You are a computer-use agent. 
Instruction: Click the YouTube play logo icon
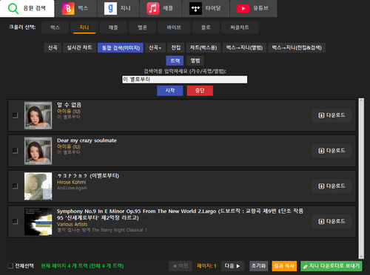tap(243, 8)
